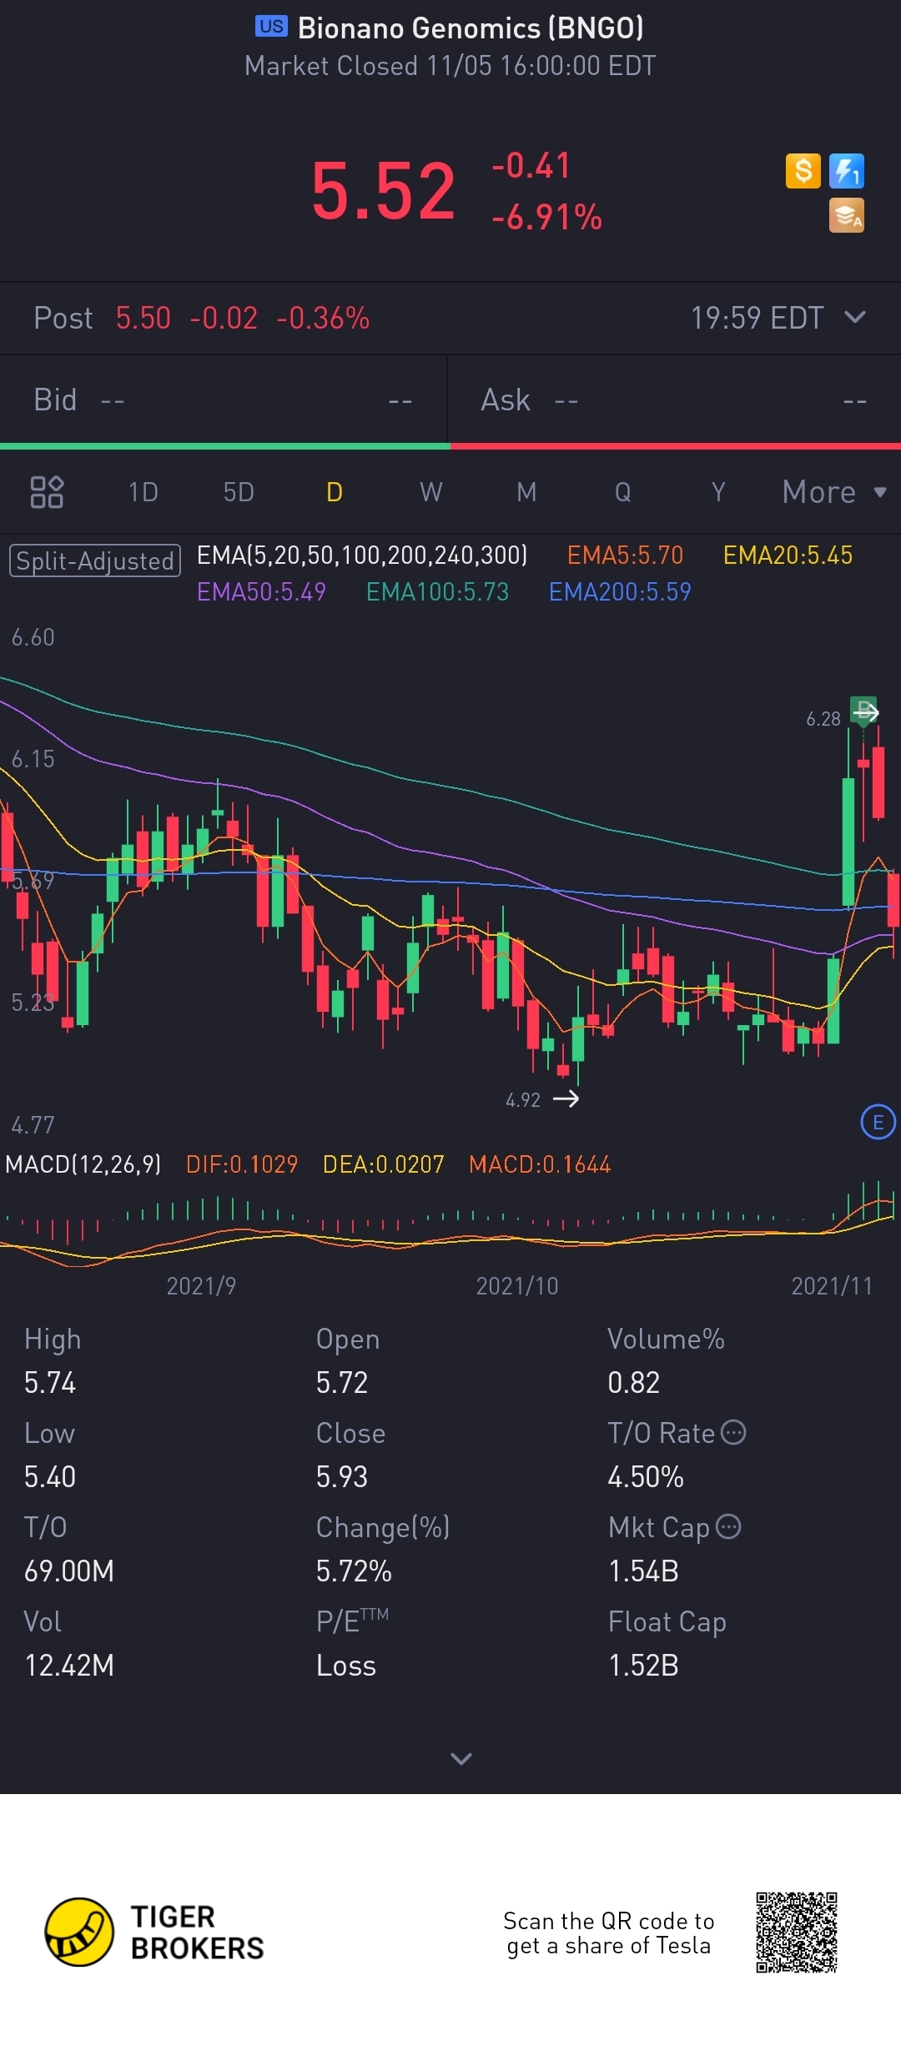Tap the Vol value 12.42M
Viewport: 901px width, 2071px height.
[69, 1665]
